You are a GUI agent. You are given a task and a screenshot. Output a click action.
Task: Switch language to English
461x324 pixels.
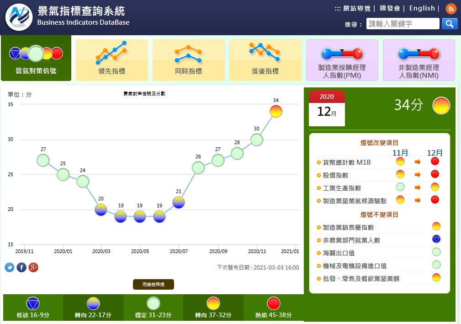422,8
